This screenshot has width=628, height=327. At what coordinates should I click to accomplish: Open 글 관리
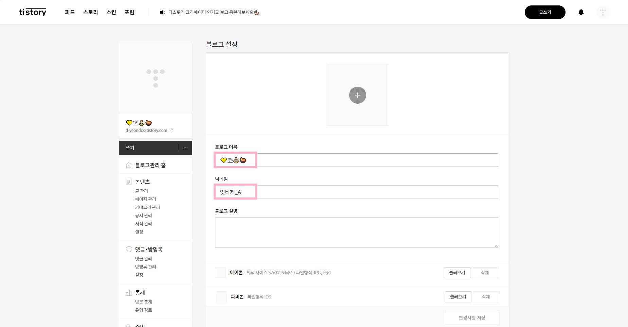tap(142, 191)
